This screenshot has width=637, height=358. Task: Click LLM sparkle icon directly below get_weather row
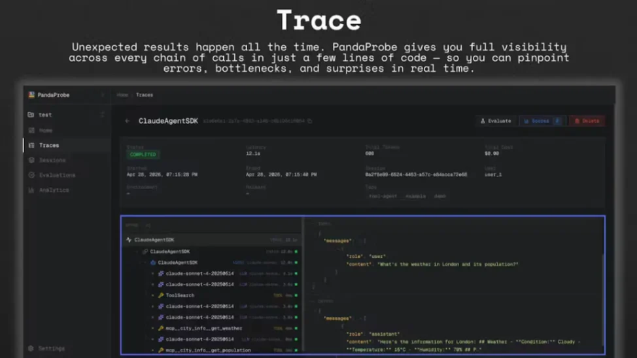click(161, 339)
